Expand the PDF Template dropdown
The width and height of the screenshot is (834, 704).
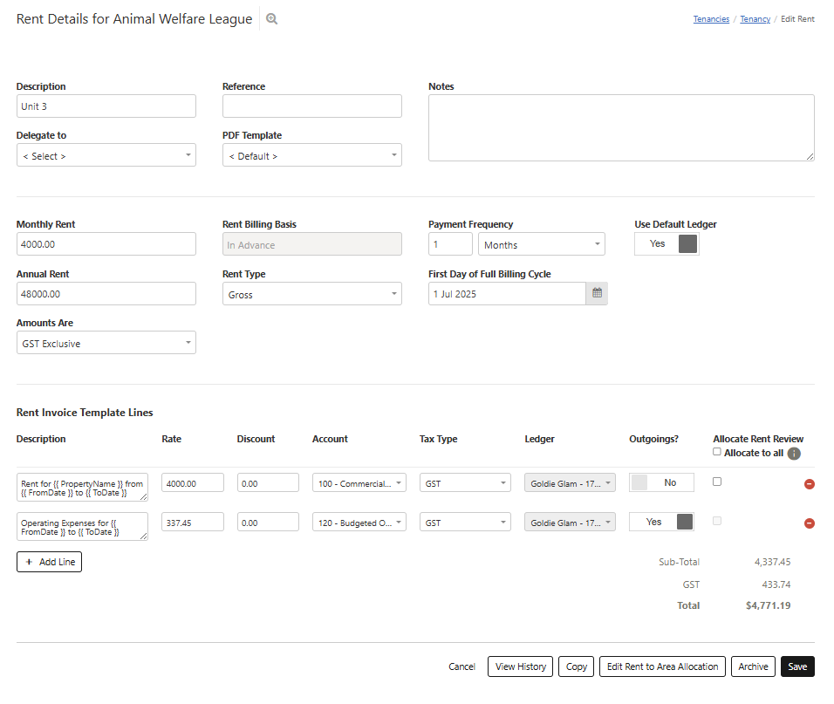[311, 156]
